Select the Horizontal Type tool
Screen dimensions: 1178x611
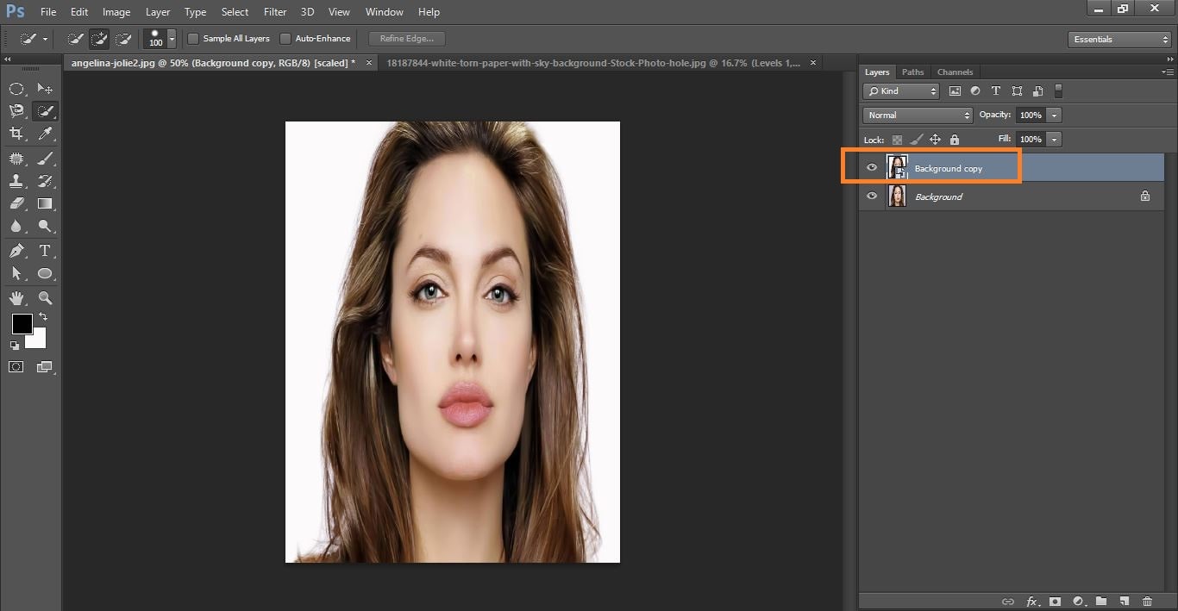coord(45,251)
